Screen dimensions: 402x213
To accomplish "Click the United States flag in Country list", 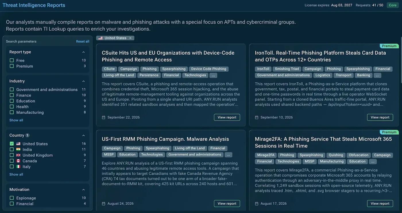I will tap(18, 144).
